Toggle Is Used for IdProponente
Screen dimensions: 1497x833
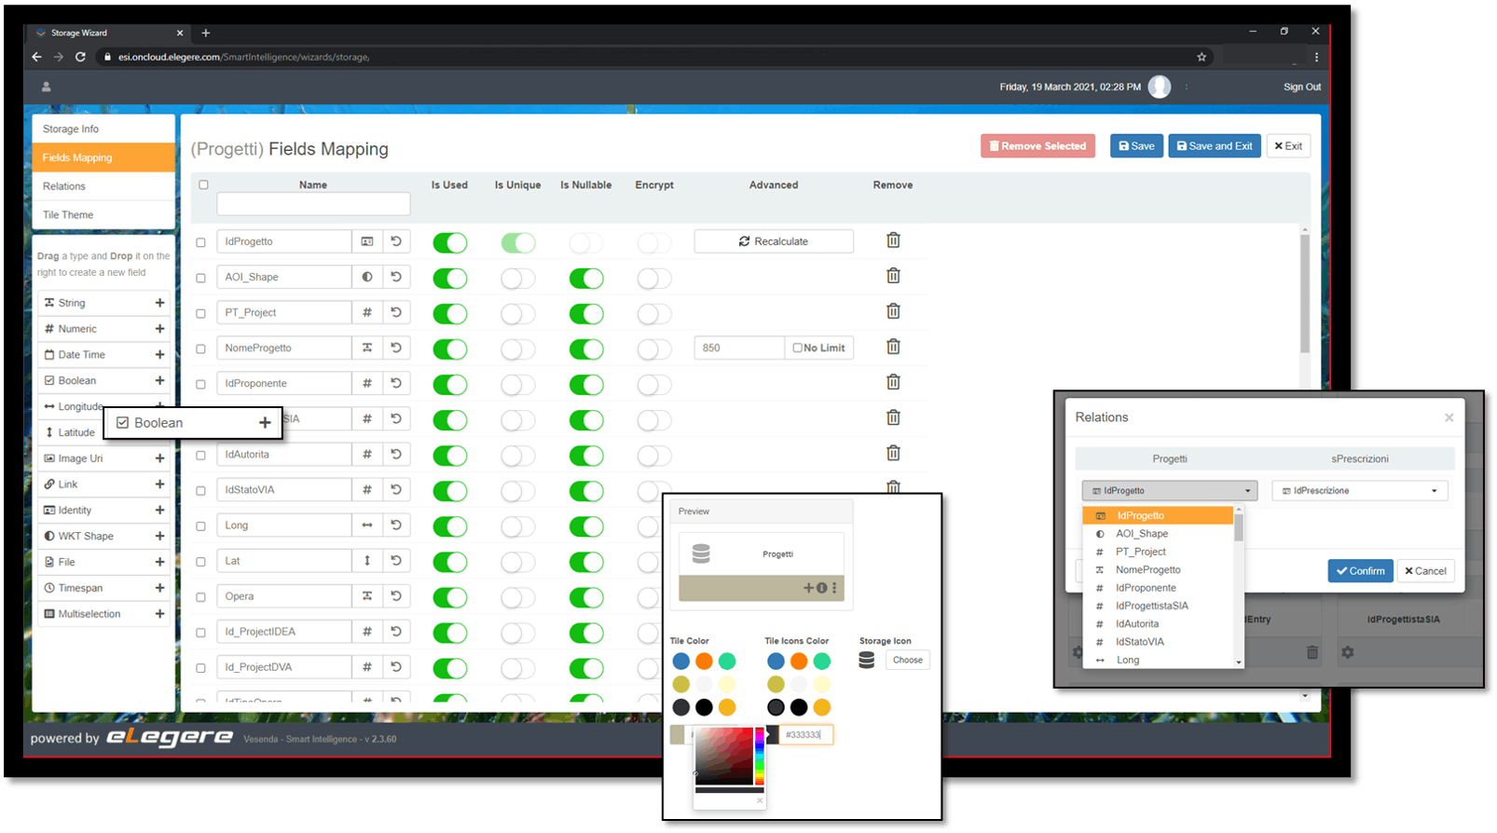(449, 384)
